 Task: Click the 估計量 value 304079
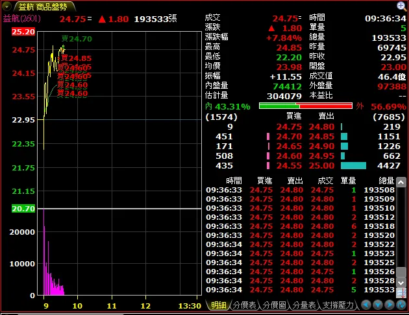pos(284,97)
